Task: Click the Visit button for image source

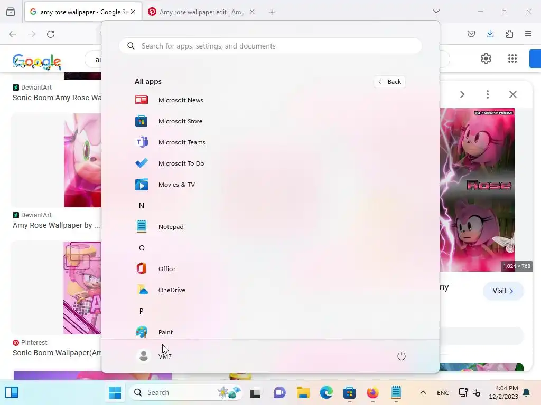Action: click(503, 291)
